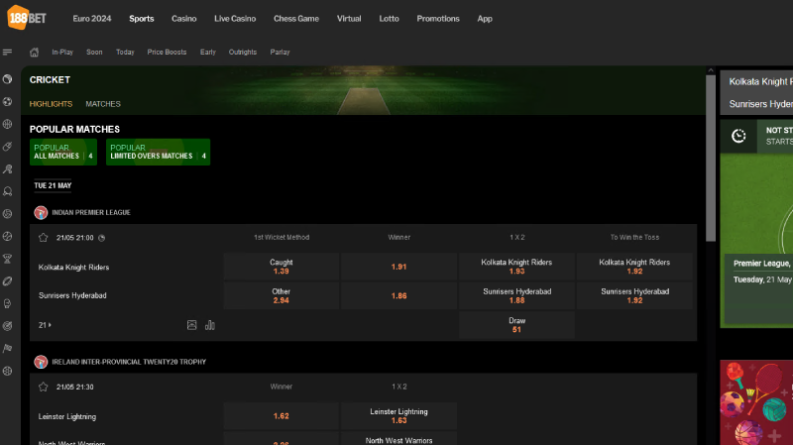Image resolution: width=793 pixels, height=445 pixels.
Task: Bet on Other wicket method 2.94
Action: [x=282, y=295]
